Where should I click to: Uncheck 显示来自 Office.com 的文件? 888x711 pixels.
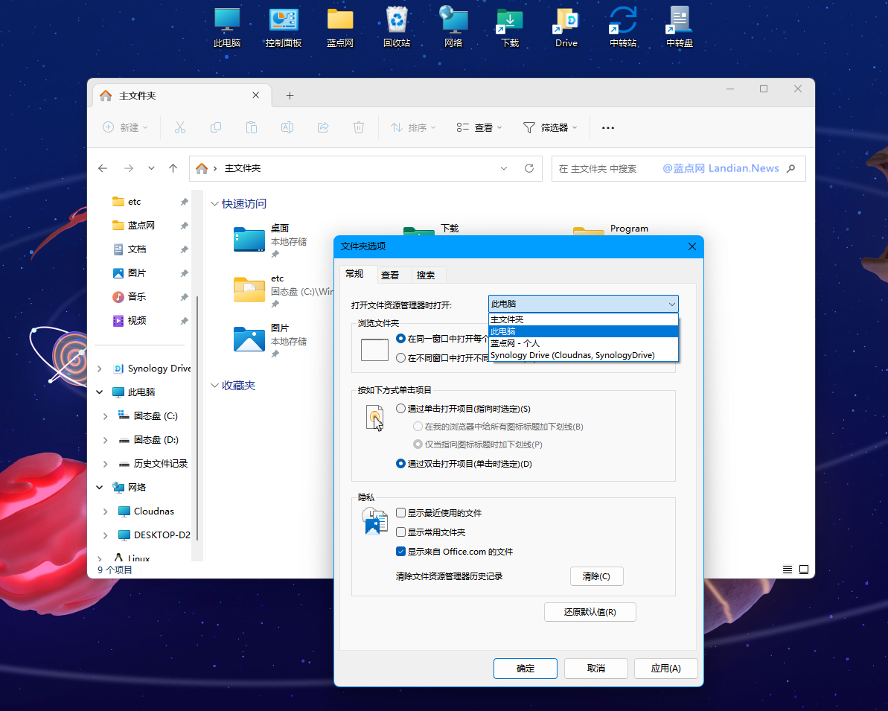401,551
